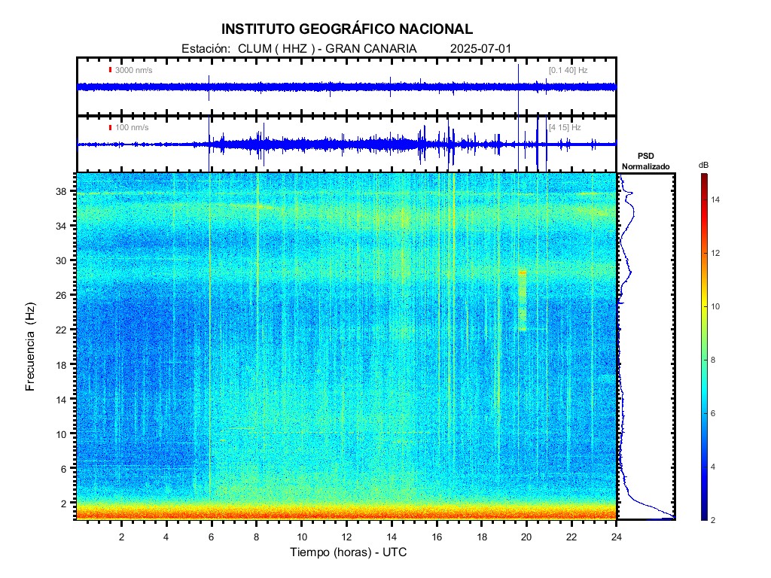Click the Tiempo (horas) - UTC axis label
The height and width of the screenshot is (578, 771).
pos(348,552)
